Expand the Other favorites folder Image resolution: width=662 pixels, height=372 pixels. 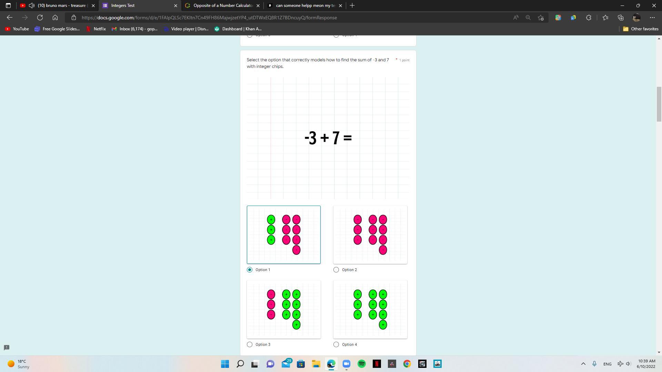coord(641,29)
